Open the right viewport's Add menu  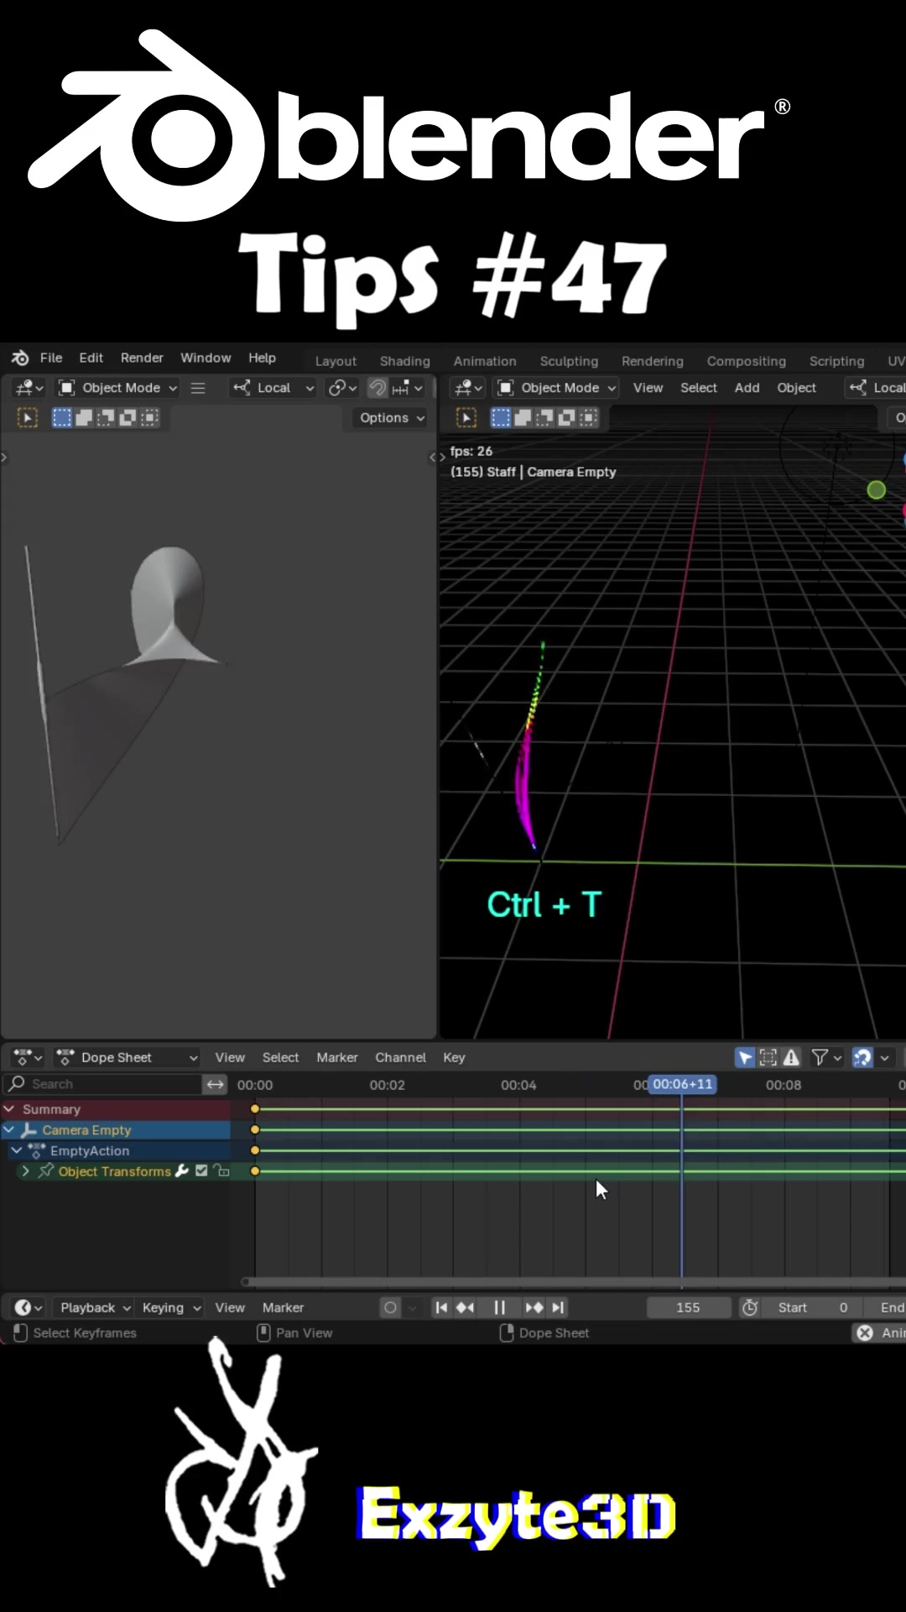pos(747,387)
